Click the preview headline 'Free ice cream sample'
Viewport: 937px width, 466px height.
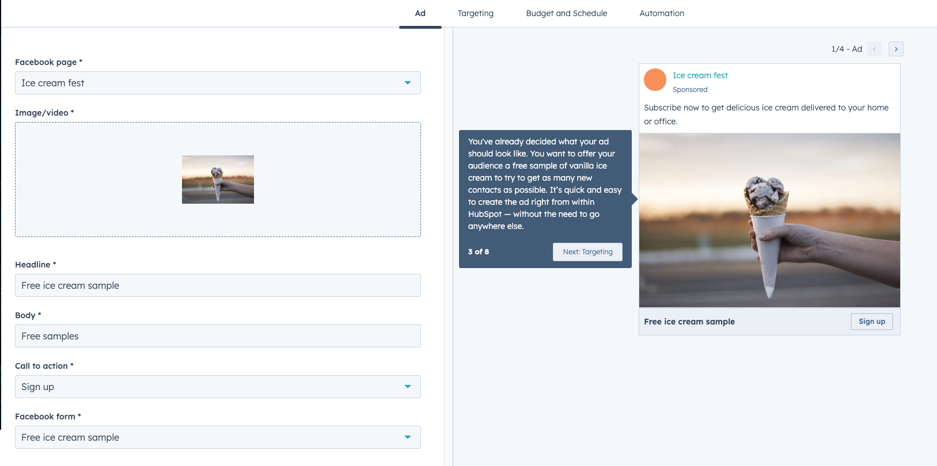[x=689, y=322]
